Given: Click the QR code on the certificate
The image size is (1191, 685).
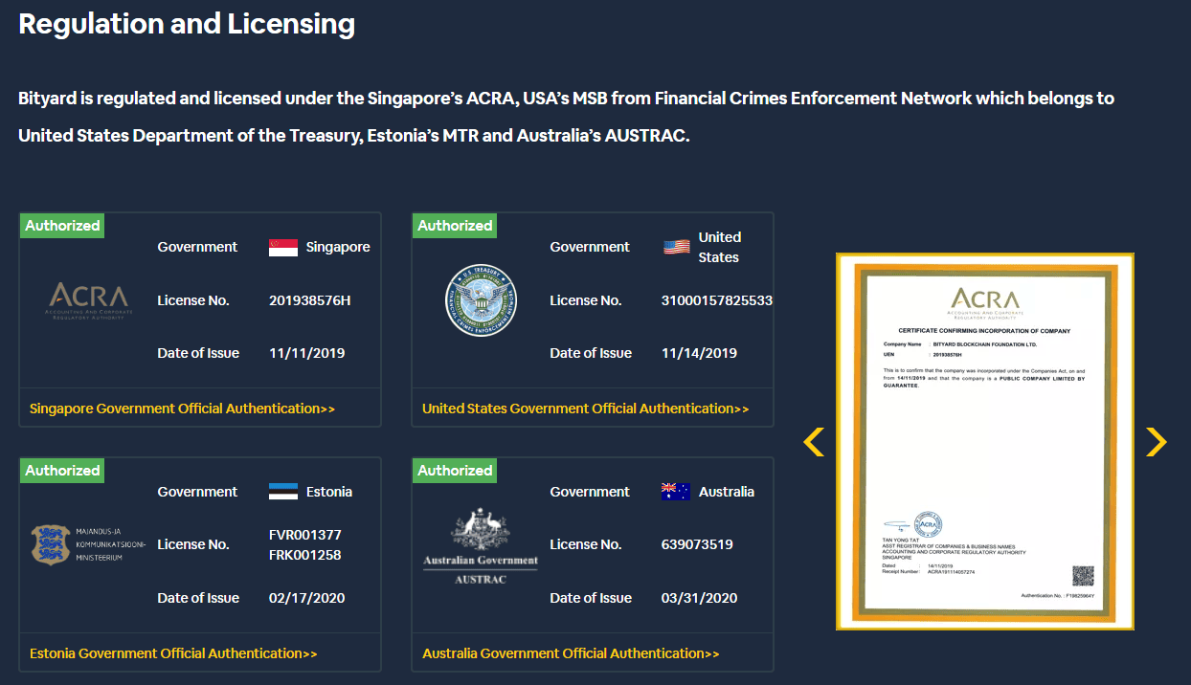Looking at the screenshot, I should pyautogui.click(x=1083, y=576).
